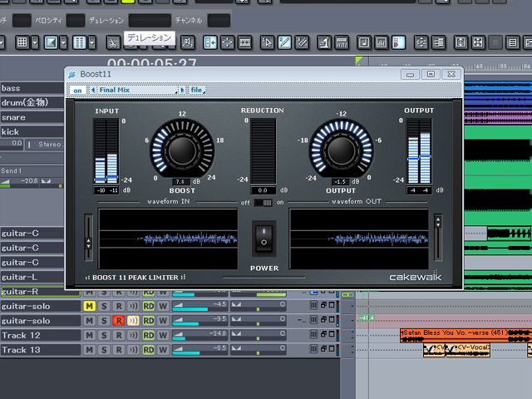Screen dimensions: 532x399
Task: Select the bass track name
Action: tap(32, 88)
